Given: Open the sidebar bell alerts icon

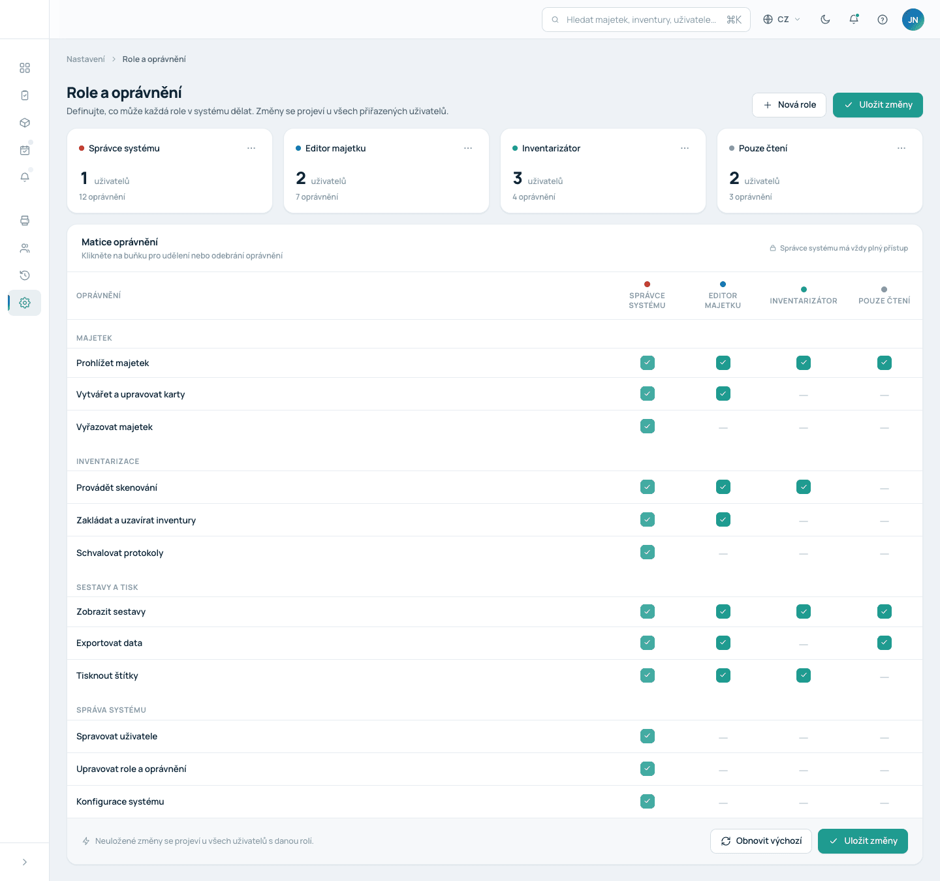Looking at the screenshot, I should tap(25, 178).
